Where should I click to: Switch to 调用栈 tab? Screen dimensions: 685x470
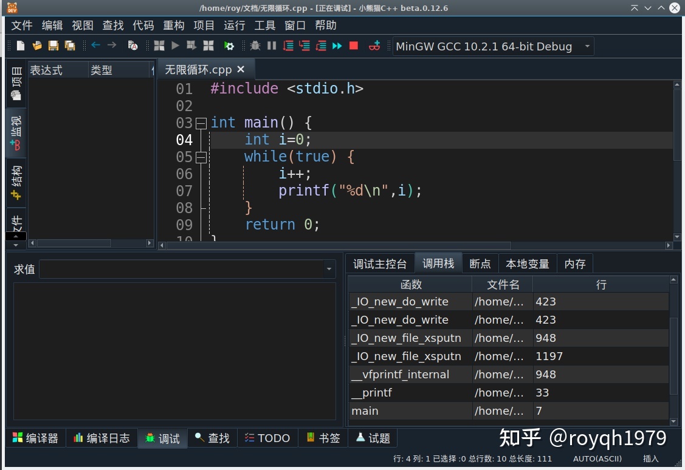click(x=438, y=263)
